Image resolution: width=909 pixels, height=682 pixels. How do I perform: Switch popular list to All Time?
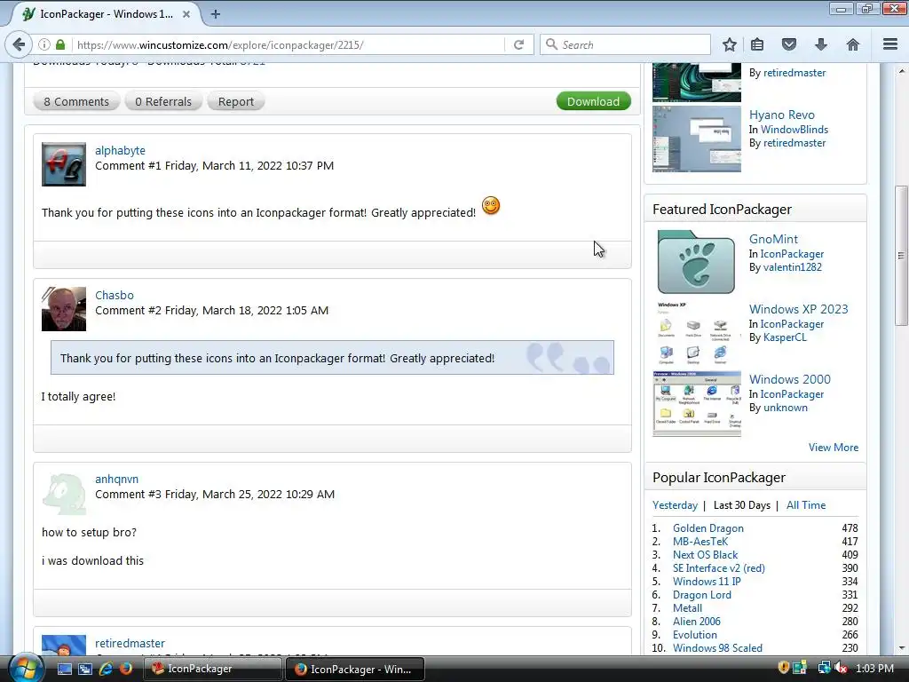coord(806,505)
